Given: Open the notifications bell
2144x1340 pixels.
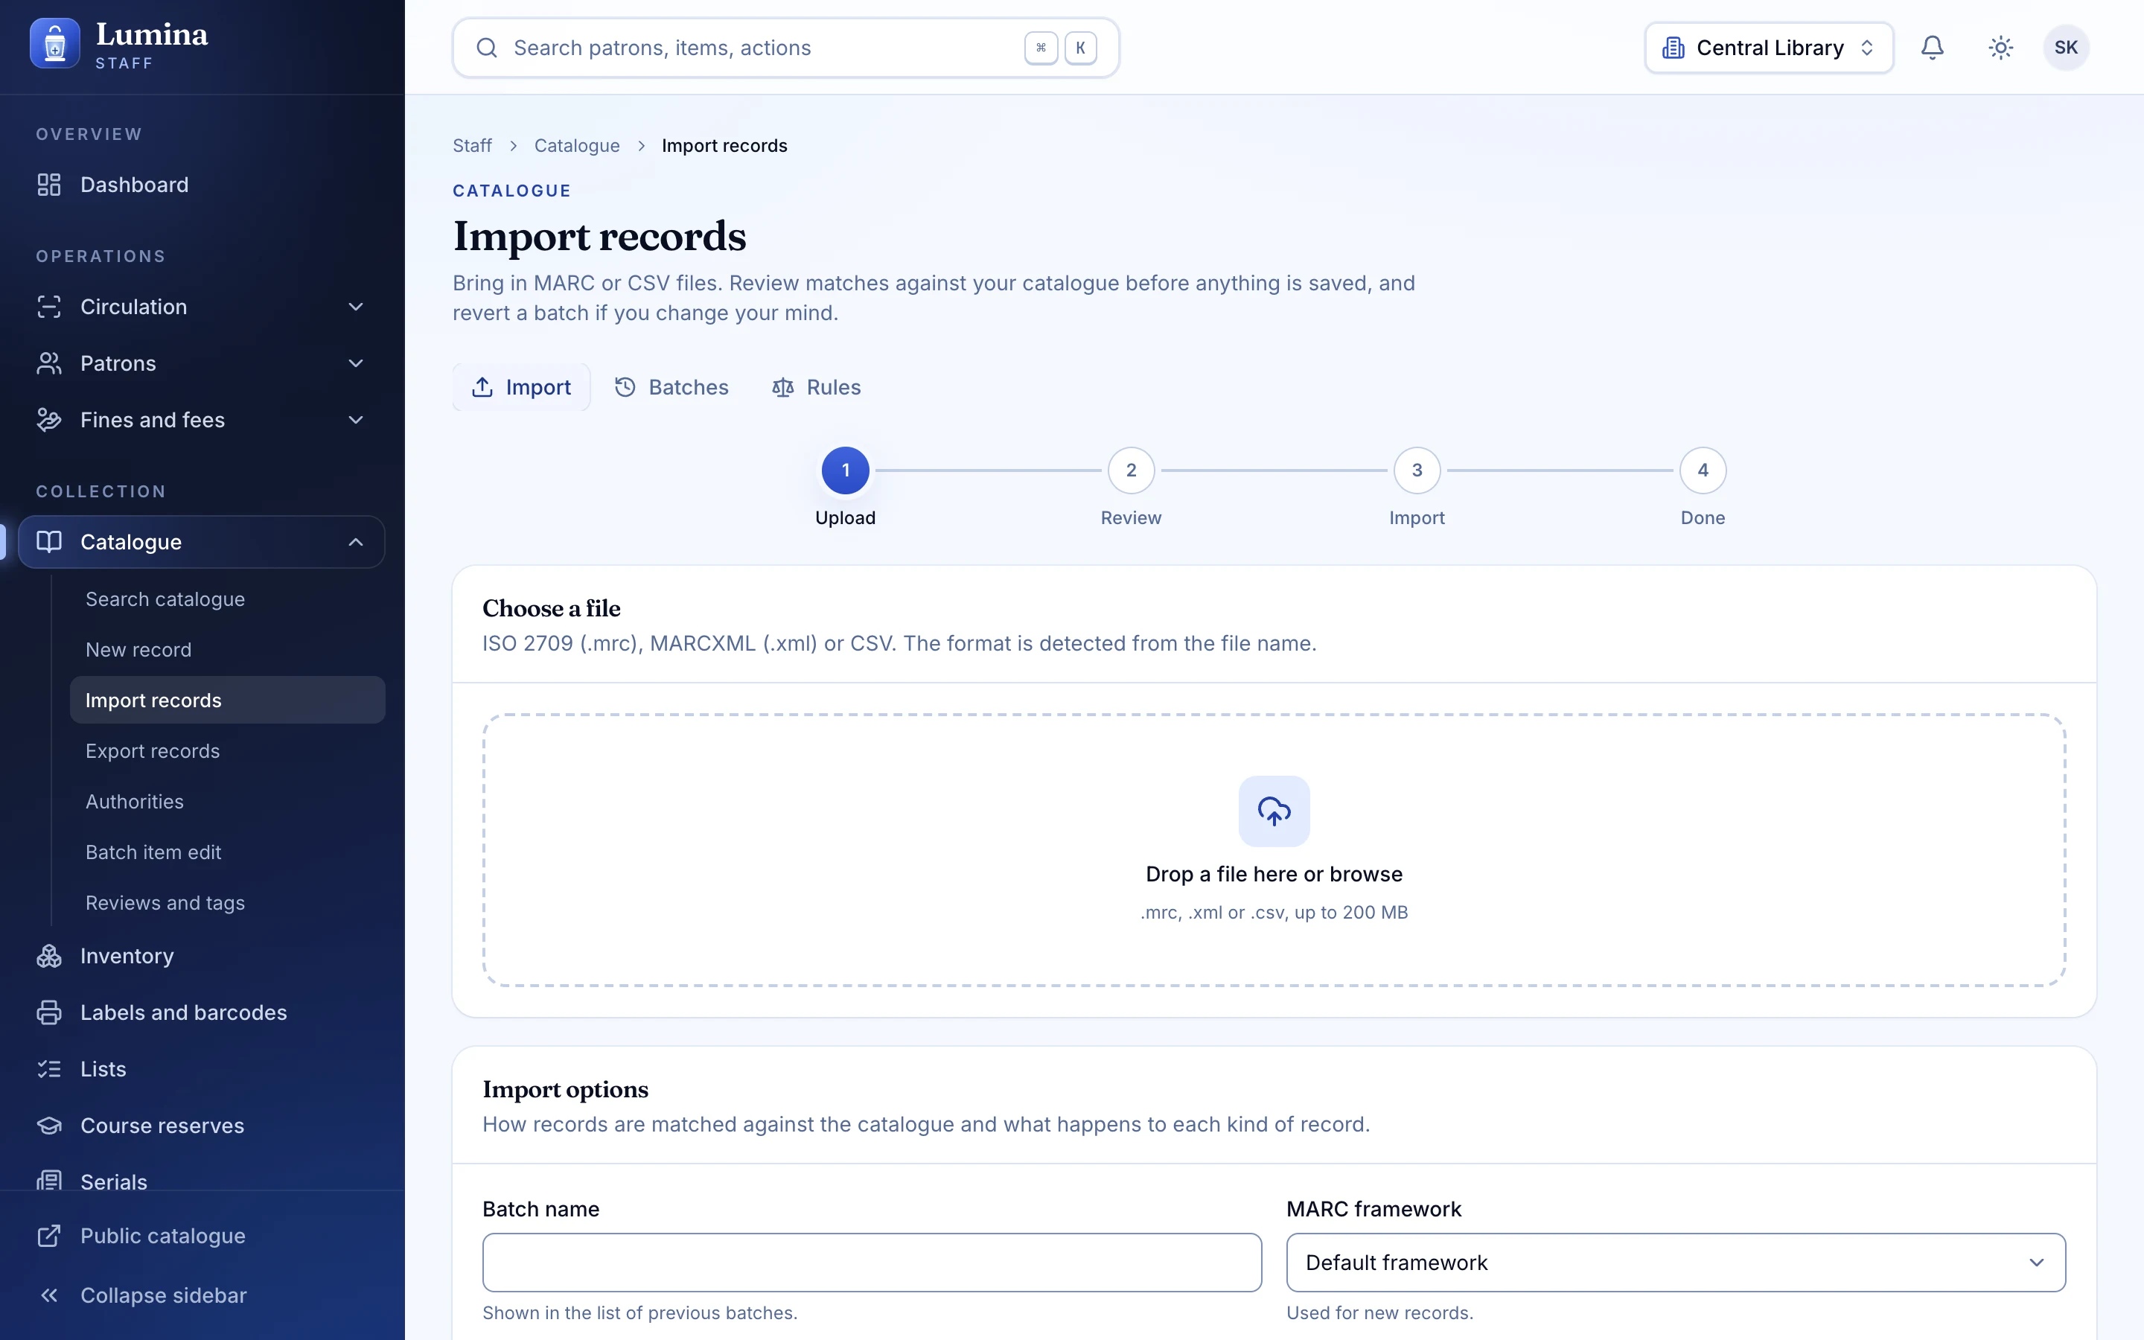Looking at the screenshot, I should coord(1933,48).
